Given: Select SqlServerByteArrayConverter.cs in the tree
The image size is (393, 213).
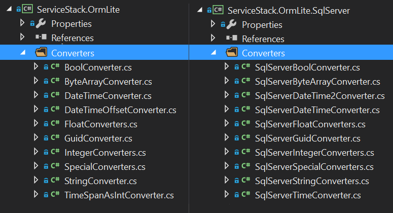Looking at the screenshot, I should click(x=317, y=82).
